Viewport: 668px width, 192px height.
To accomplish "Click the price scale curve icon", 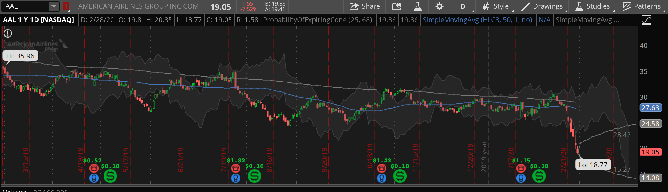I will coord(646,20).
